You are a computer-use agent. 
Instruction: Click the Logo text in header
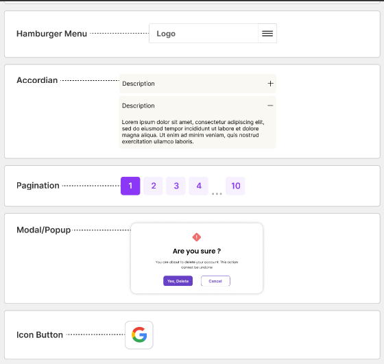tap(166, 34)
